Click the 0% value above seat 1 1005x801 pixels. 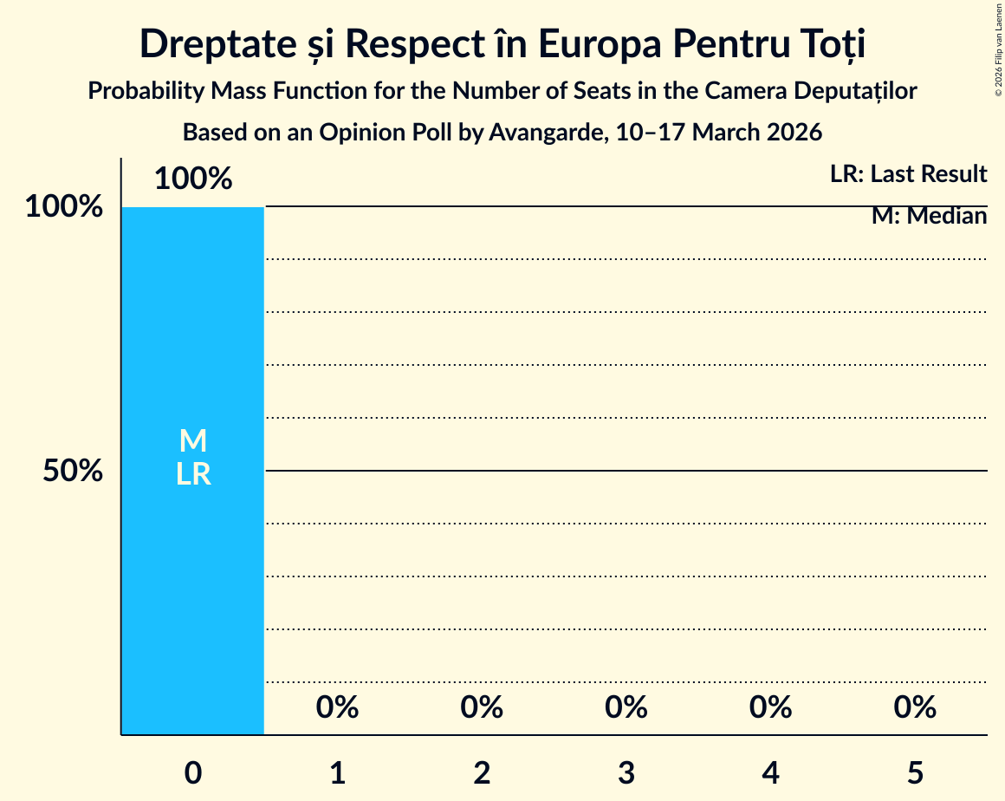[x=337, y=708]
